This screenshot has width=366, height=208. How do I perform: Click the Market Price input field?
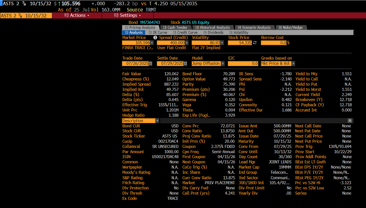136,43
